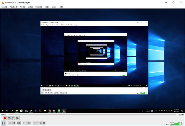Click the playback seek bar

pos(92,115)
